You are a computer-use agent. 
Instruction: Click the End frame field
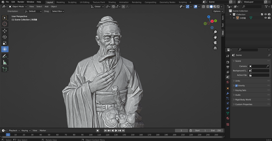pos(216,131)
